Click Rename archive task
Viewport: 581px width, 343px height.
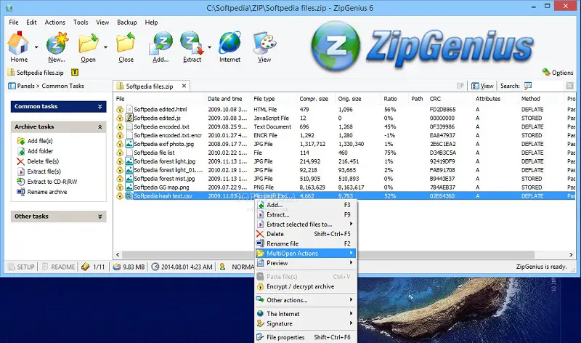(x=42, y=192)
